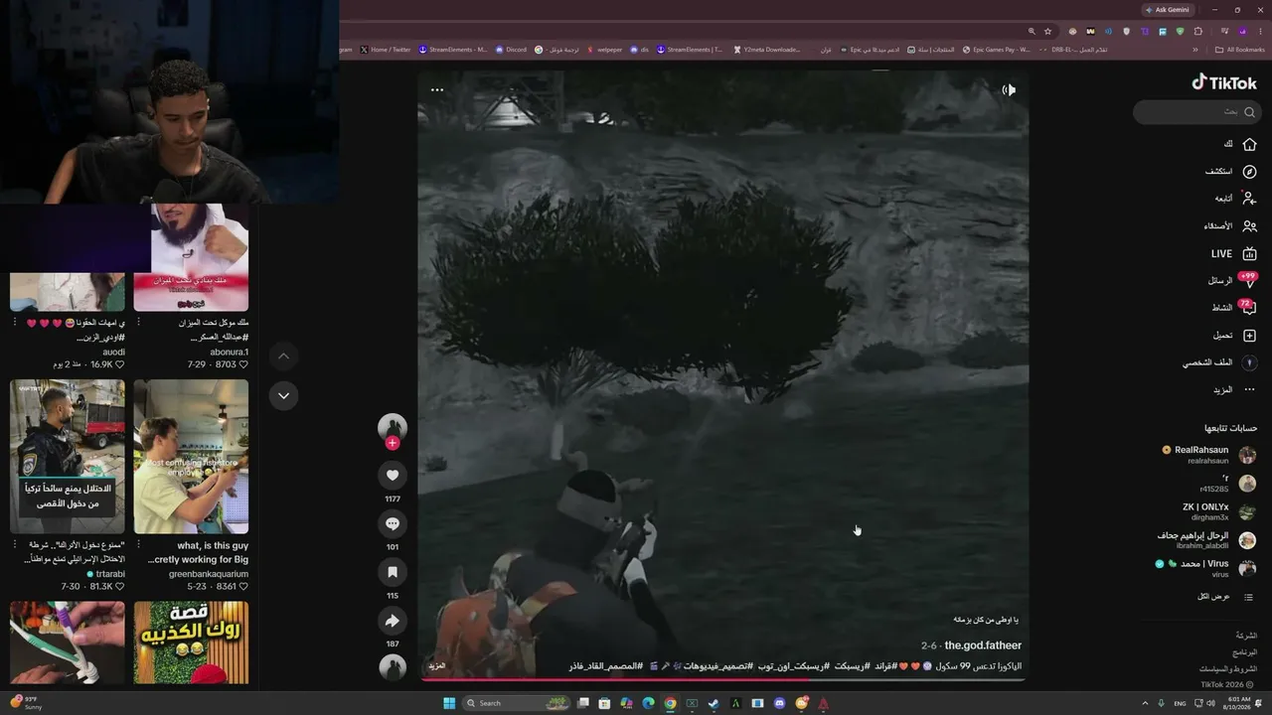Open the fish store employee video thumbnail
This screenshot has height=715, width=1272.
click(191, 457)
